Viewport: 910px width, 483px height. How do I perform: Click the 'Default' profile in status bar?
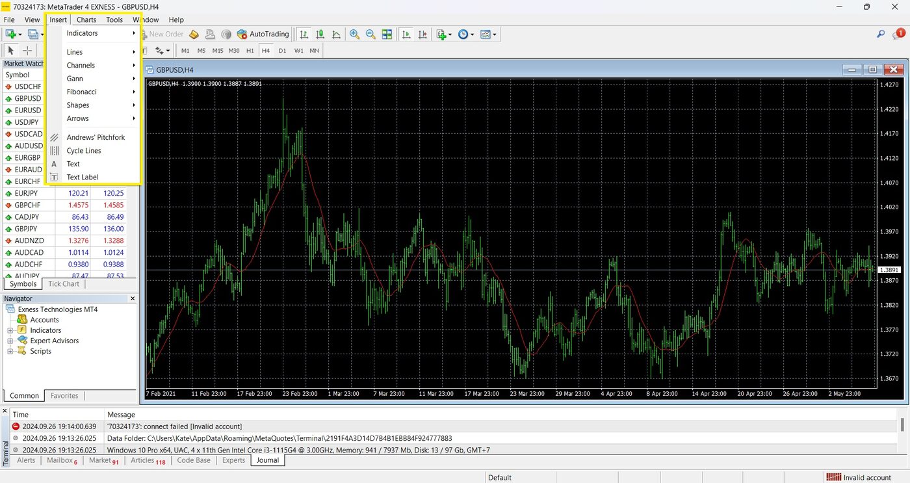pos(500,477)
